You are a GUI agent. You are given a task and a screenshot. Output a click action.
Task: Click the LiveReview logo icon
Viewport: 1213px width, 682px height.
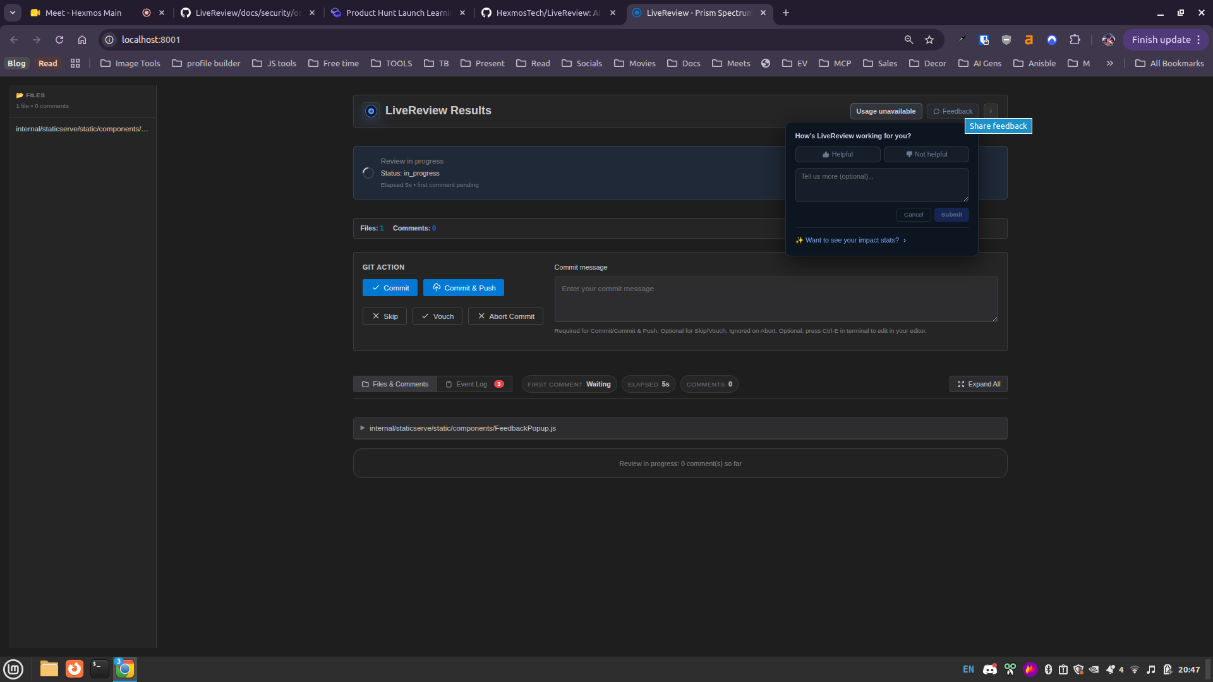[371, 111]
